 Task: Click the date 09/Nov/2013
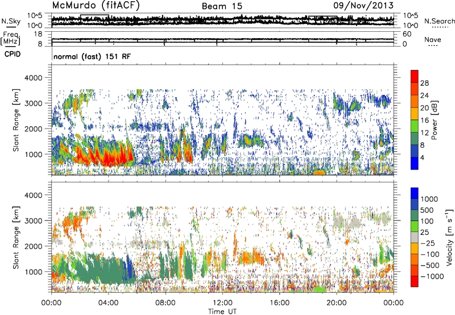click(x=363, y=5)
